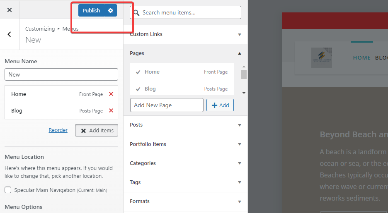Click HOME in the site preview menu
This screenshot has height=213, width=388.
pyautogui.click(x=362, y=58)
